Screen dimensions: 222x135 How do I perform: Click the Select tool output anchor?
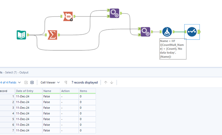(x=199, y=32)
